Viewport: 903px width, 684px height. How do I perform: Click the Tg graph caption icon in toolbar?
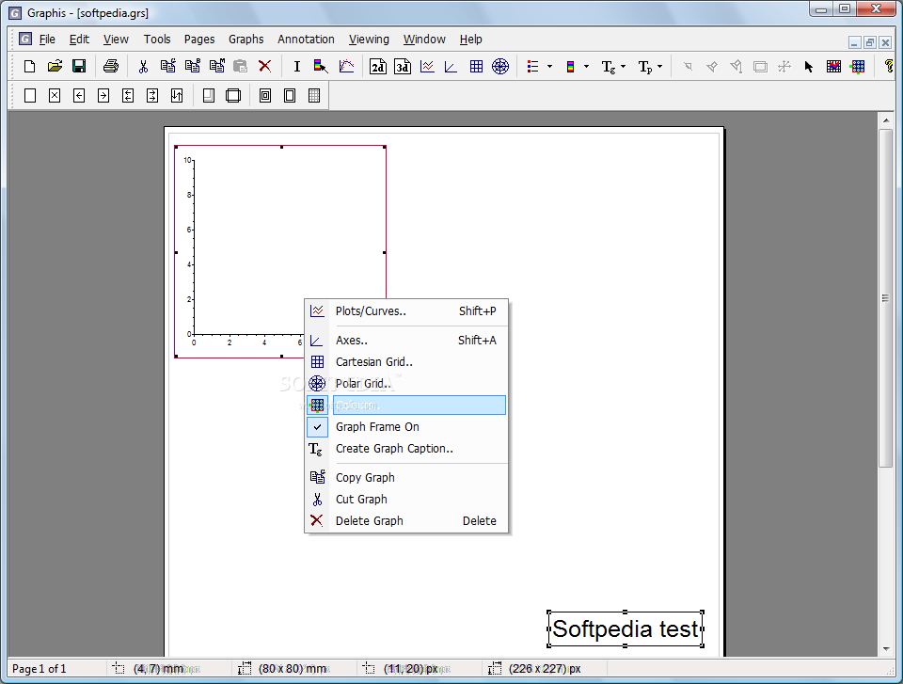coord(609,66)
